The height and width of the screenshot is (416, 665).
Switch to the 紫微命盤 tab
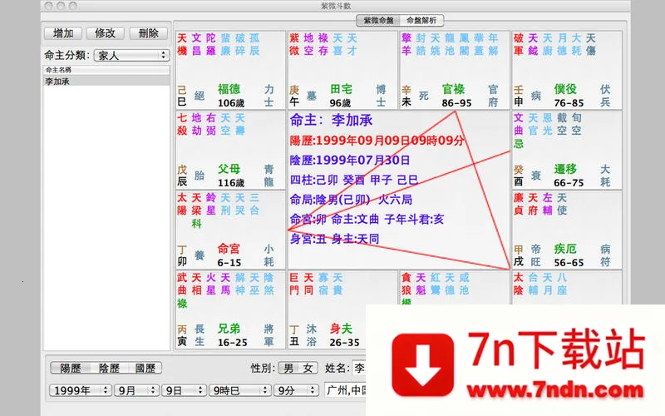(x=377, y=20)
